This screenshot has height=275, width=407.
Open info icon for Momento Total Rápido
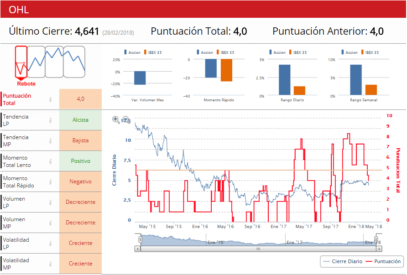[x=51, y=182]
